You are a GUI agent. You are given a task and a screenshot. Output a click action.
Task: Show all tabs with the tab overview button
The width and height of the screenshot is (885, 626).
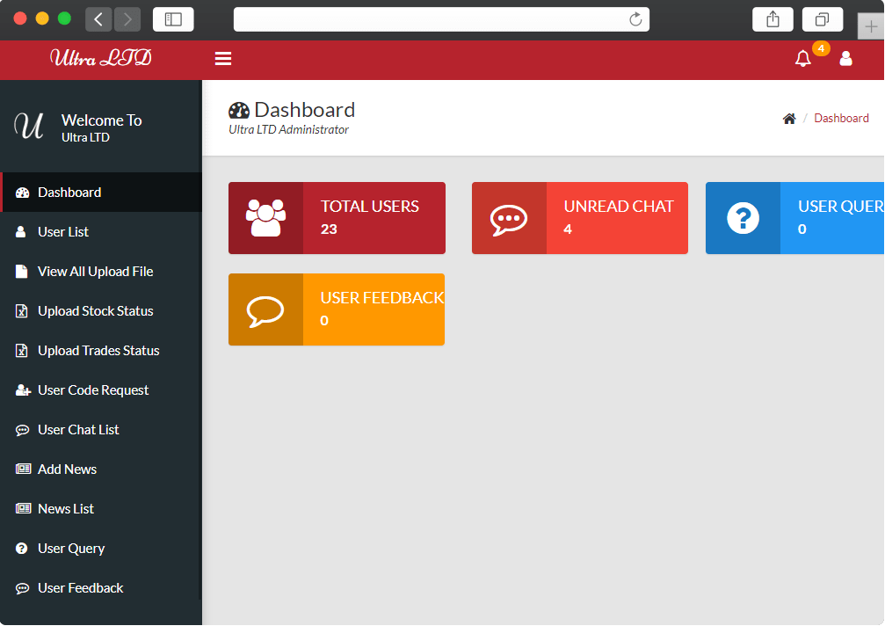823,19
